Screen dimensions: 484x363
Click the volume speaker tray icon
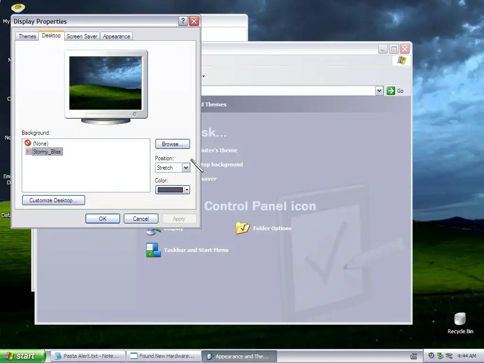[x=431, y=356]
